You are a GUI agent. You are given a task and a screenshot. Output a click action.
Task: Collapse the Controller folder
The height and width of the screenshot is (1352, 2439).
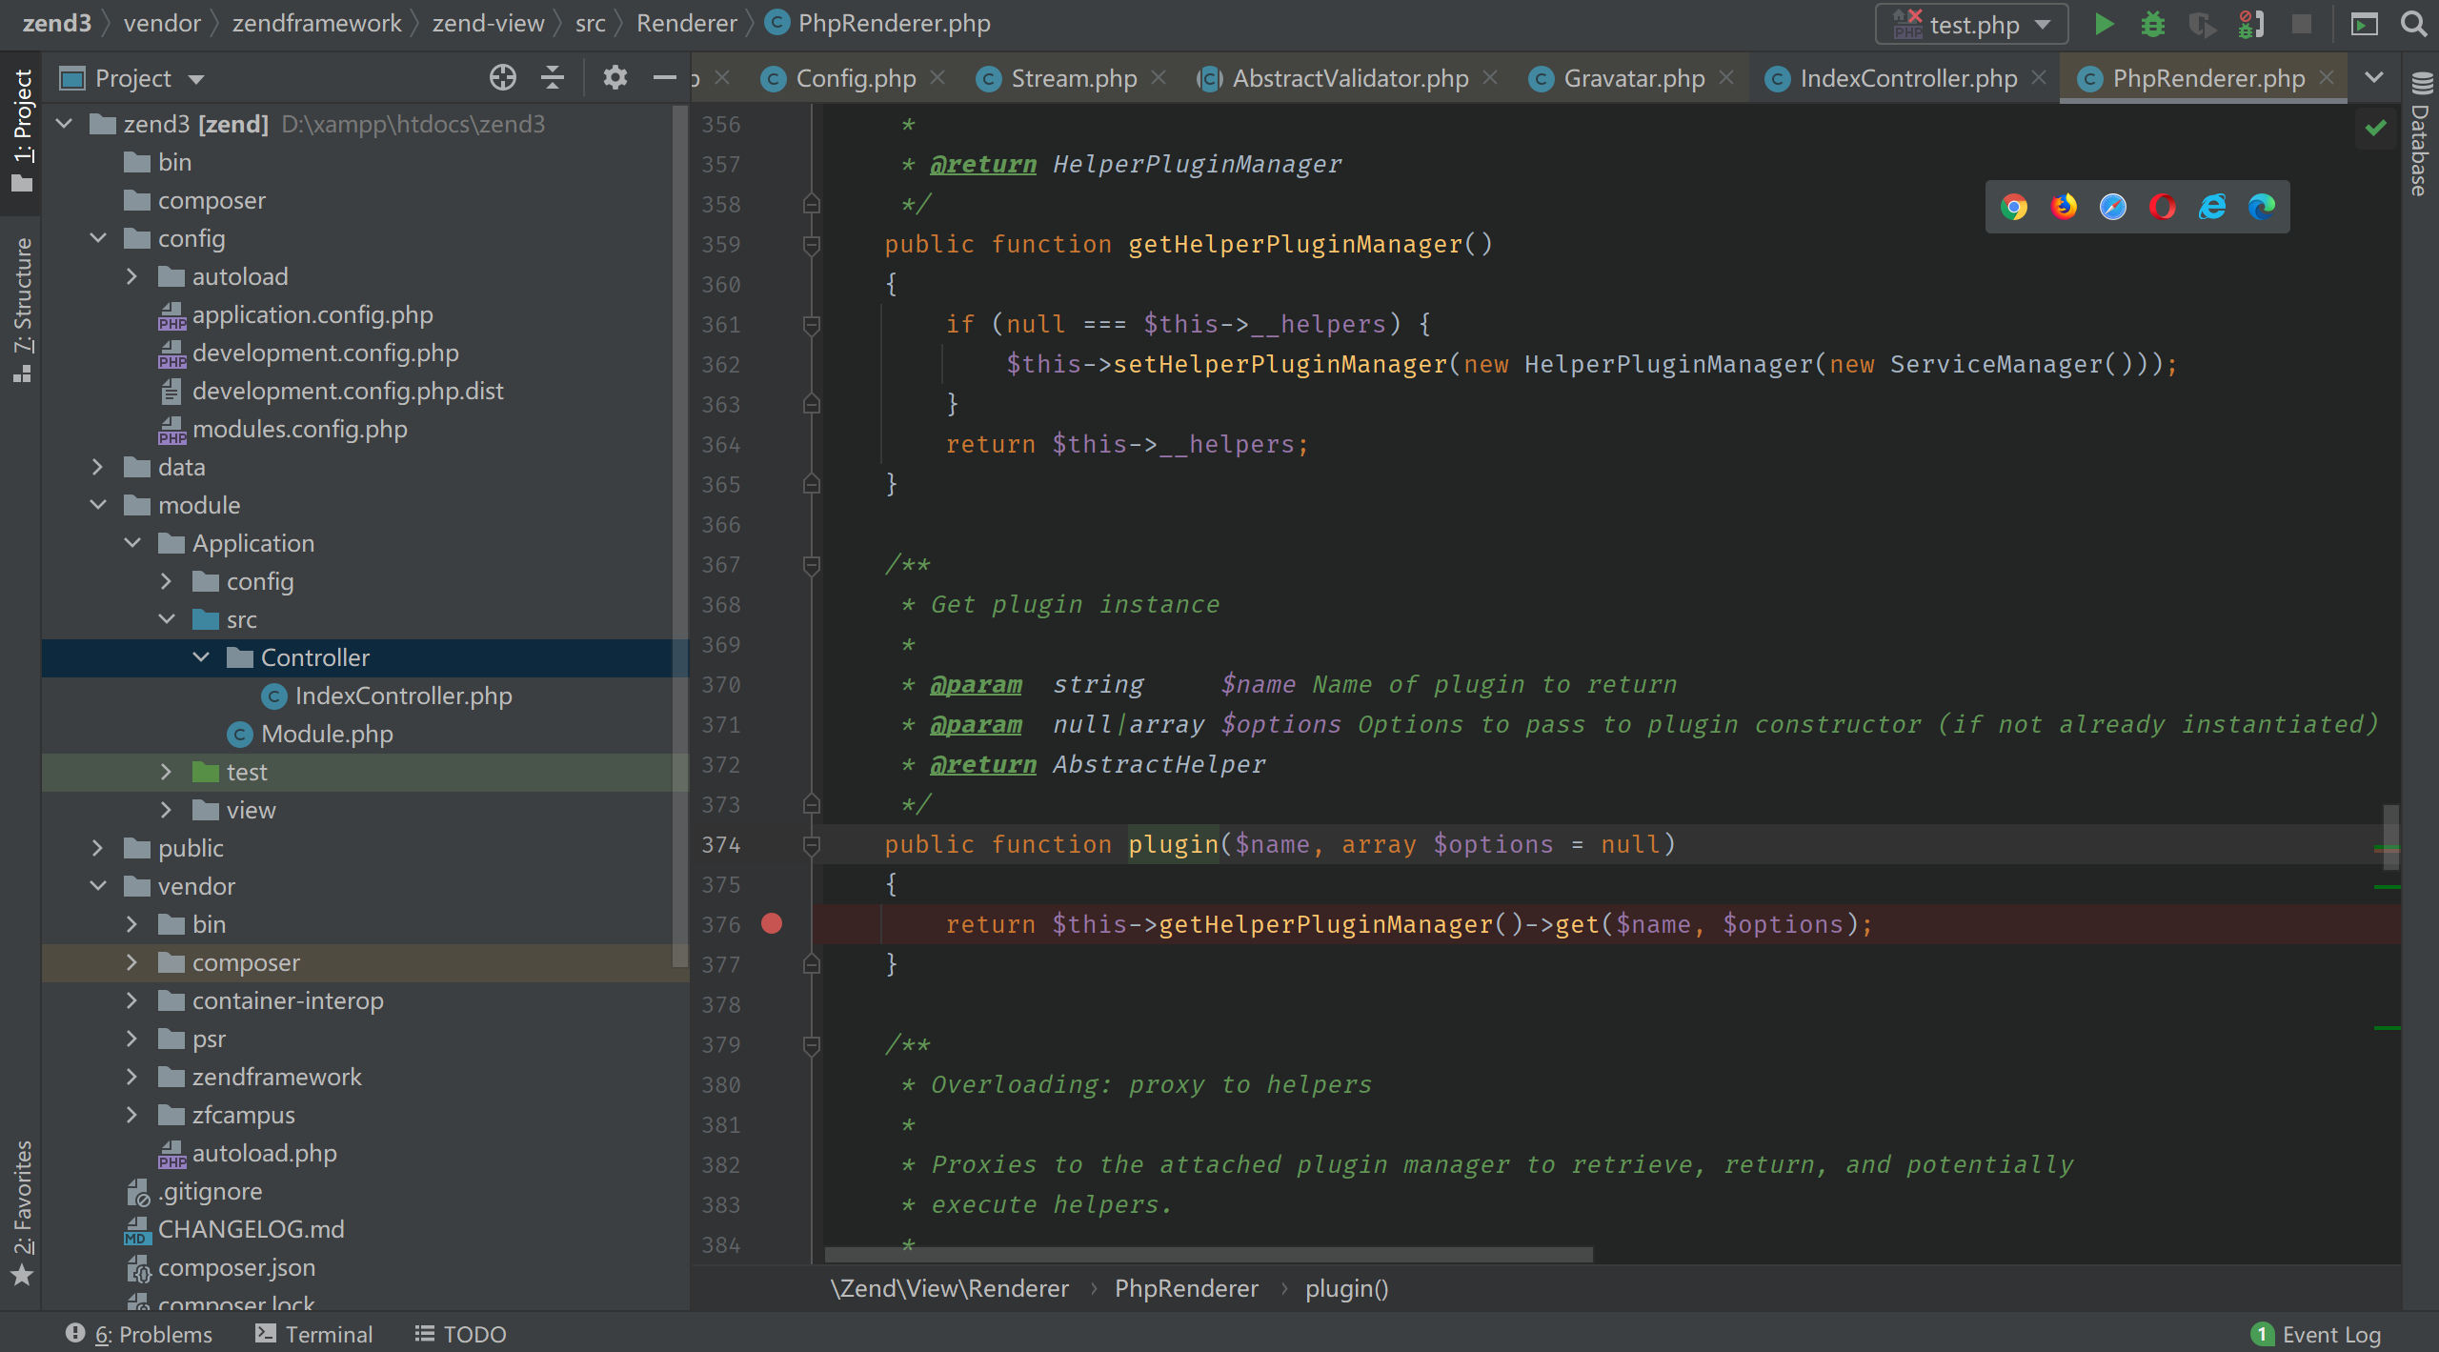[x=201, y=657]
